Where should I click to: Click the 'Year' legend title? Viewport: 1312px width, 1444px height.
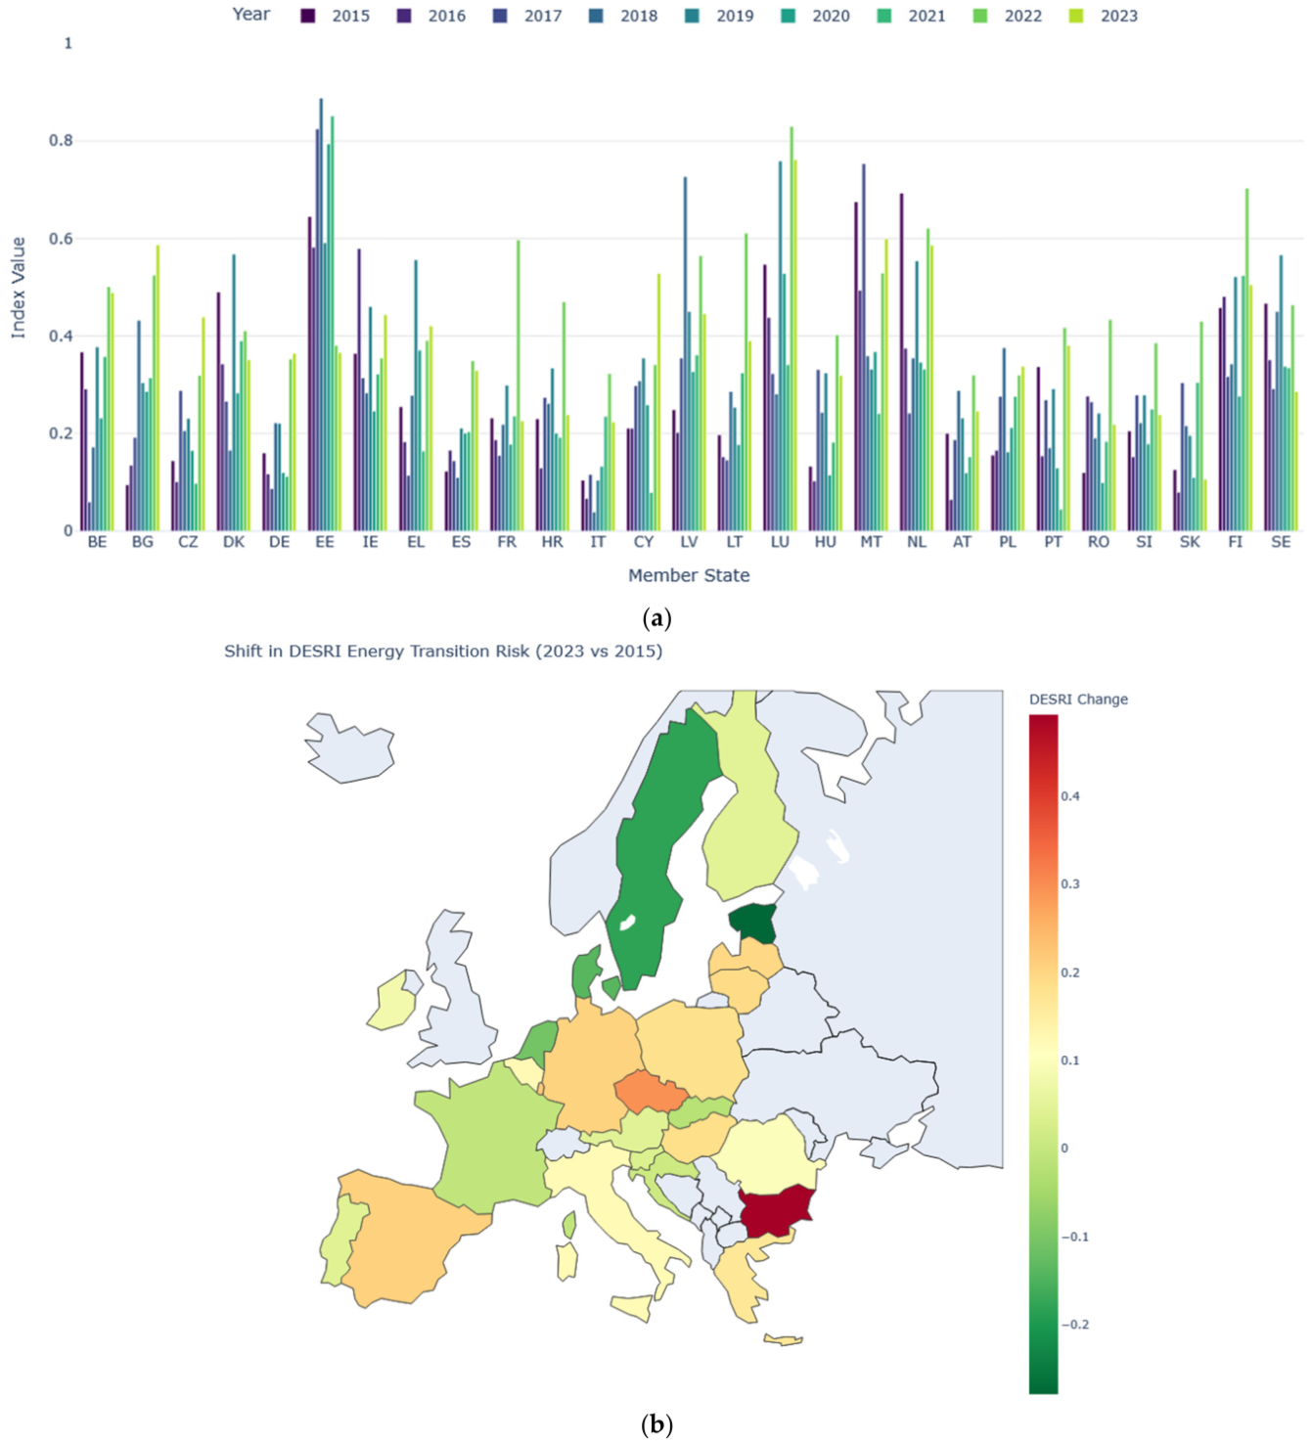click(251, 14)
